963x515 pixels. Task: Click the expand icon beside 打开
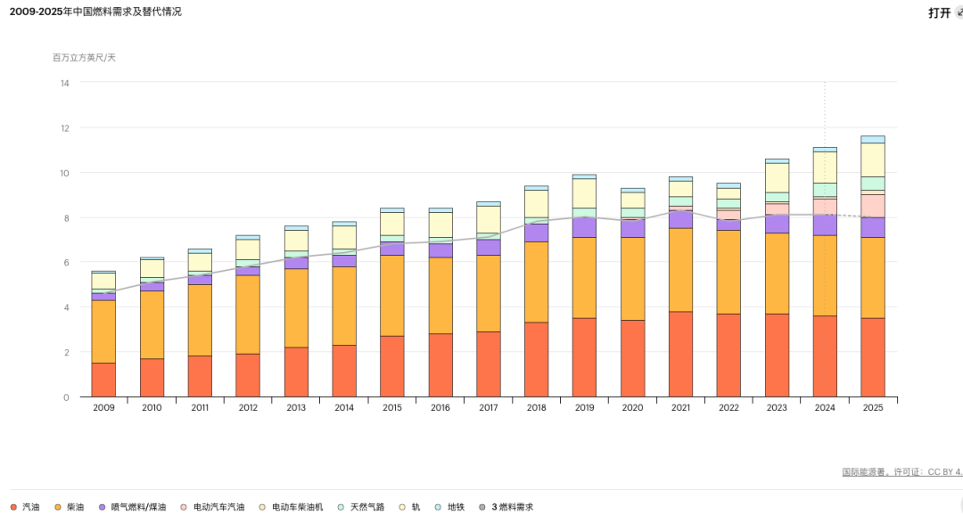click(x=959, y=12)
